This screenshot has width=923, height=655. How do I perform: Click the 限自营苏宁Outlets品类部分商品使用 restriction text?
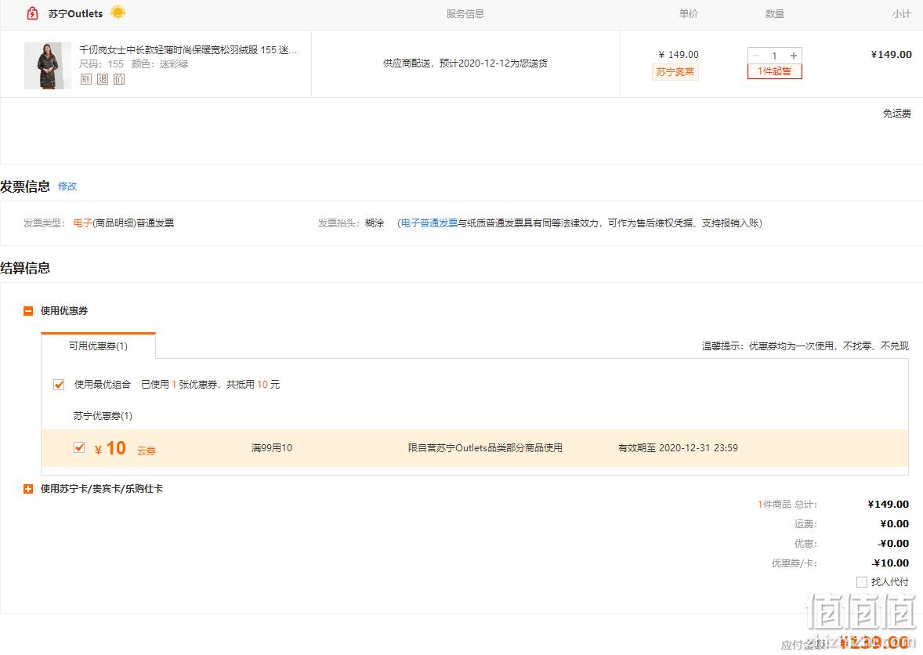pos(485,448)
